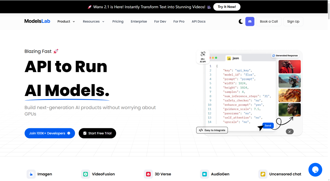The width and height of the screenshot is (330, 181).
Task: Click the Generated Response refresh icon
Action: pos(273,56)
